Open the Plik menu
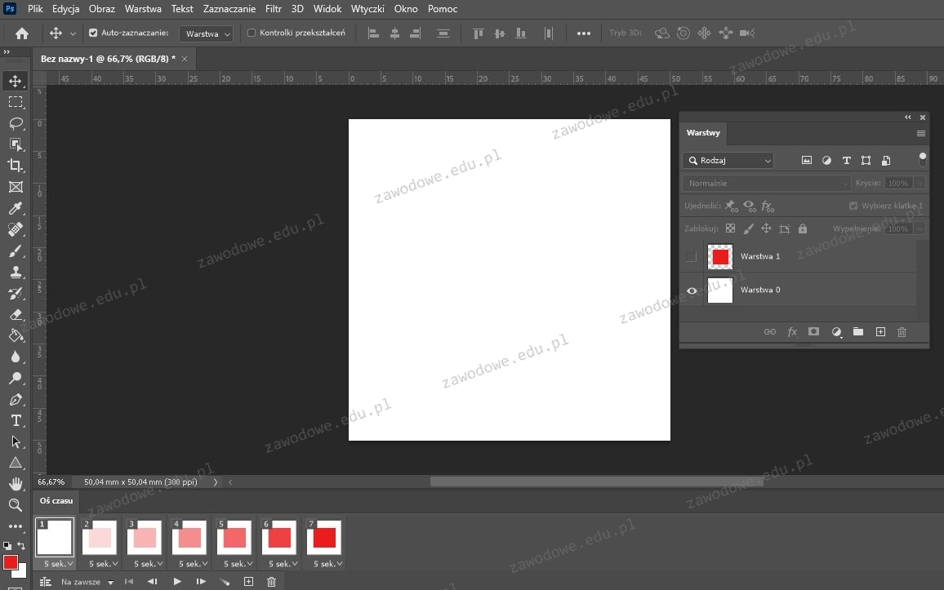This screenshot has height=590, width=944. click(35, 9)
